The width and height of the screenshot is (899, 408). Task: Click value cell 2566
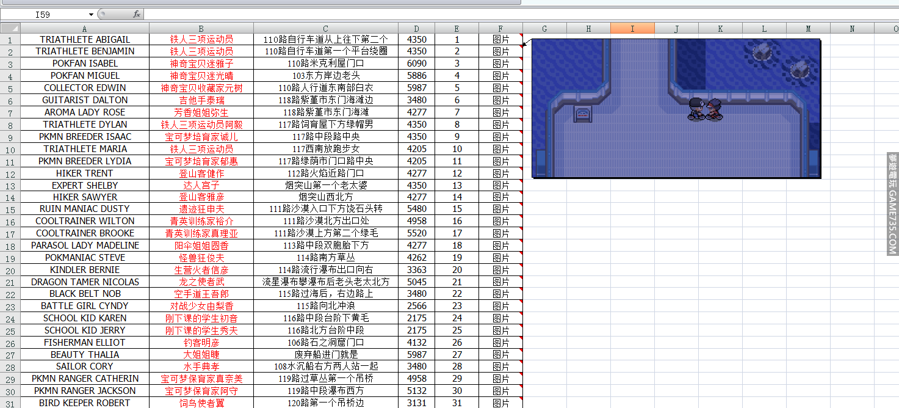point(416,306)
